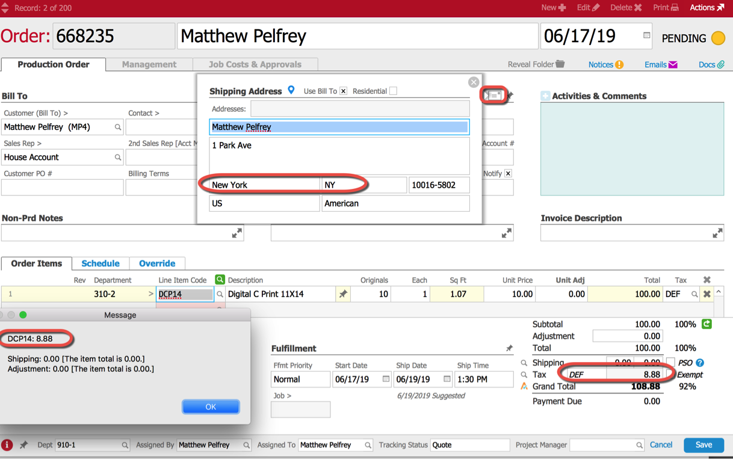Image resolution: width=733 pixels, height=459 pixels.
Task: Open the Job Costs & Approvals tab
Action: click(255, 64)
